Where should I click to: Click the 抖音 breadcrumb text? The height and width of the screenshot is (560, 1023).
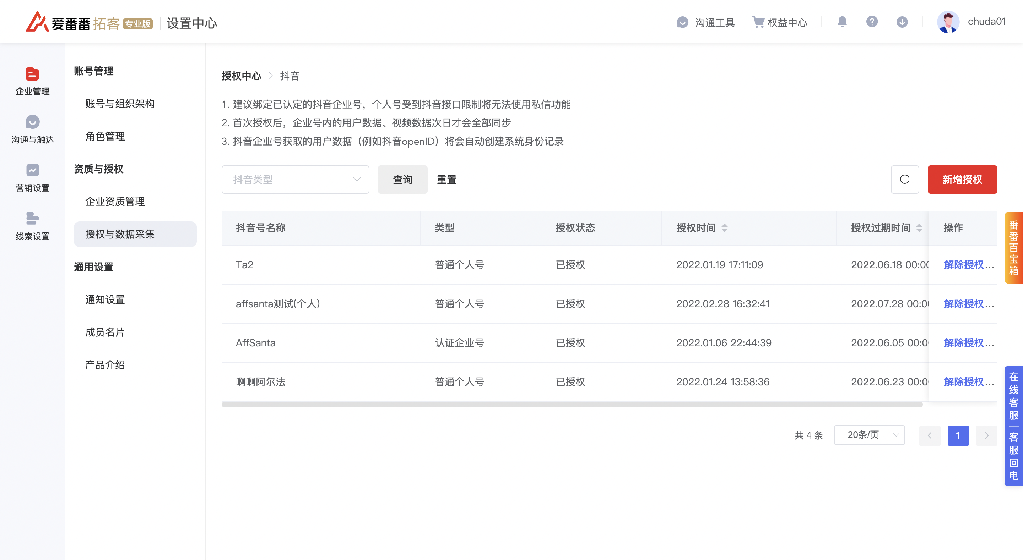click(289, 76)
